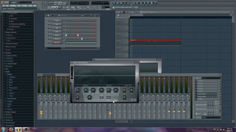This screenshot has height=132, width=236.
Task: Select the red highlighted channel button
Action: (x=57, y=43)
